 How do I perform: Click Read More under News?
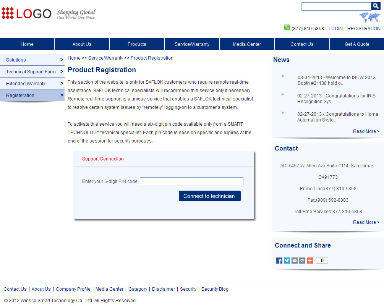tap(366, 131)
